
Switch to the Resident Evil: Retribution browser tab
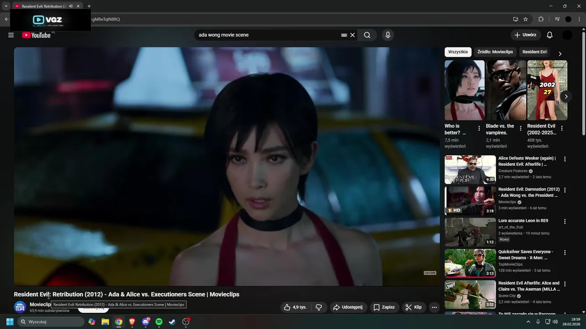pos(43,6)
